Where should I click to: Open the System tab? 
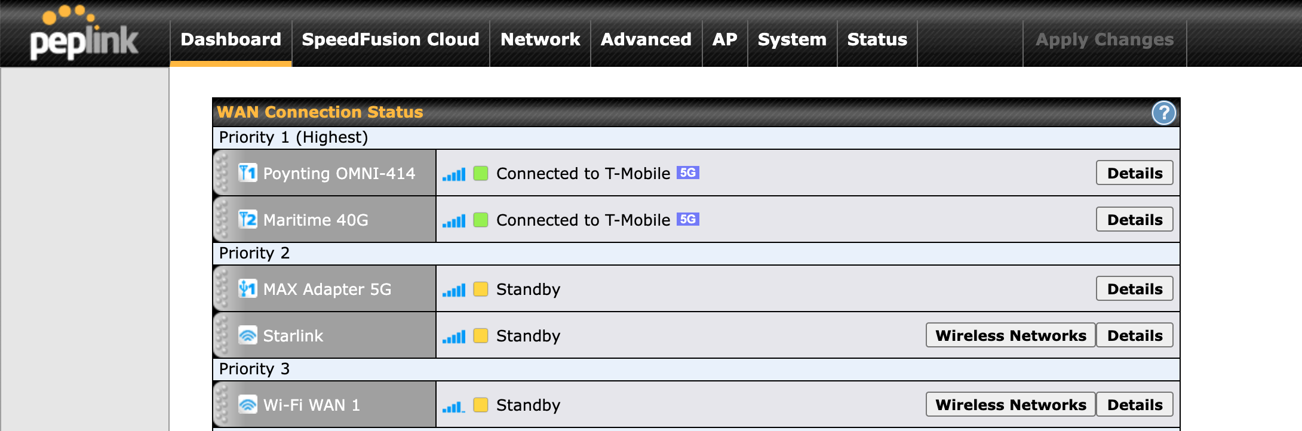click(x=793, y=39)
